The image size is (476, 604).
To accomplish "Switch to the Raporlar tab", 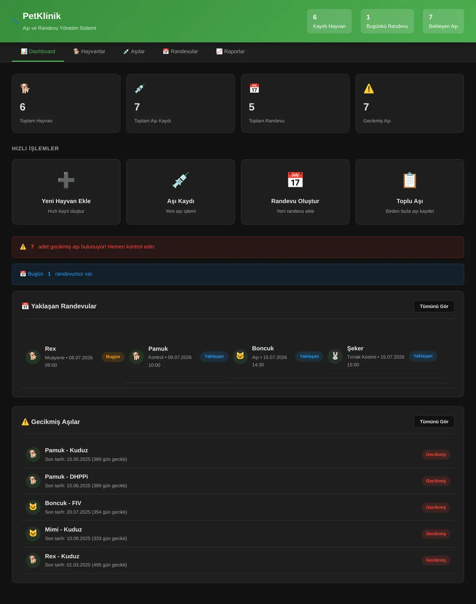I will pyautogui.click(x=230, y=52).
